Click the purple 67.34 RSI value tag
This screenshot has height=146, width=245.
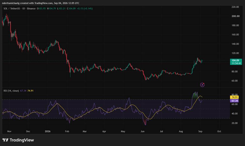coord(234,101)
